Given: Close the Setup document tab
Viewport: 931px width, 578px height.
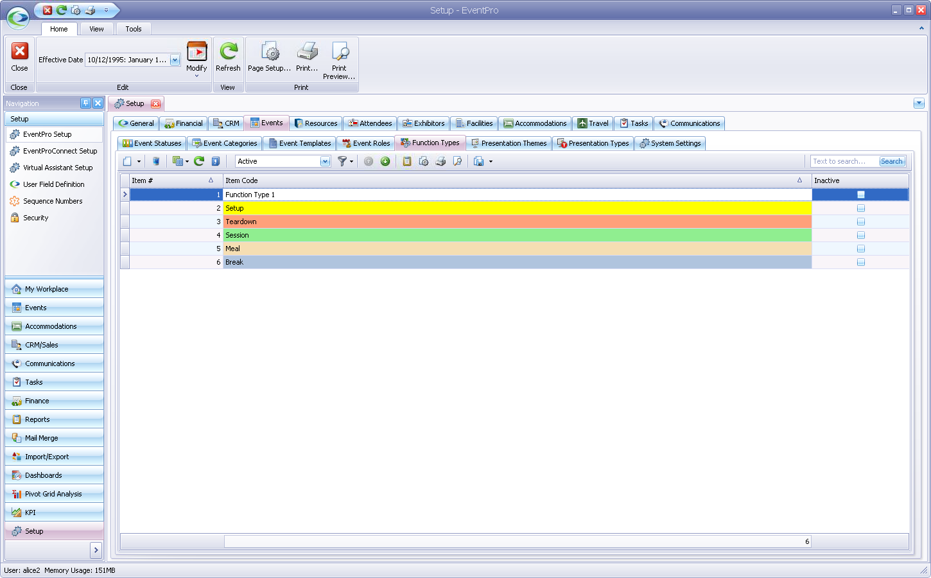Looking at the screenshot, I should pyautogui.click(x=155, y=103).
